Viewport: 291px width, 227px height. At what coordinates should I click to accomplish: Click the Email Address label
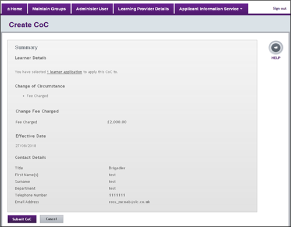(x=27, y=202)
